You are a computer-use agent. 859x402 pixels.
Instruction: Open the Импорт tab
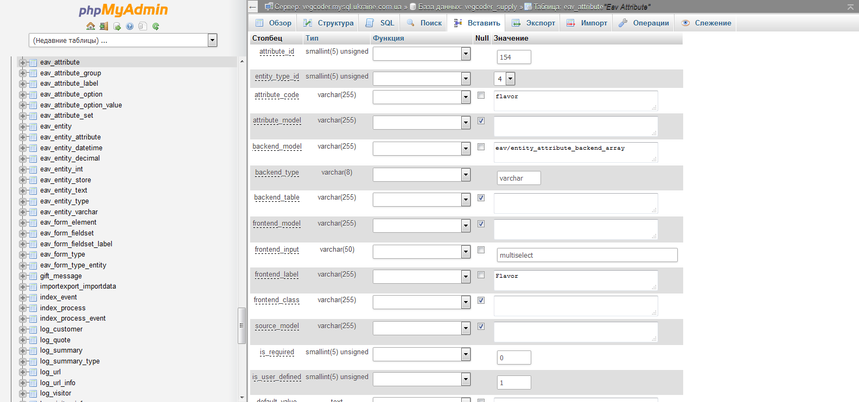tap(587, 23)
